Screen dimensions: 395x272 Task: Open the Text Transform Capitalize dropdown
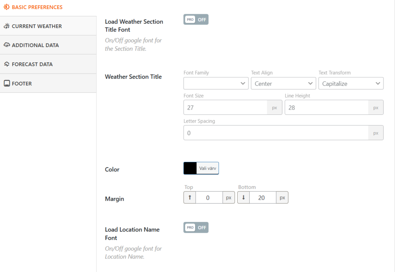pyautogui.click(x=351, y=84)
